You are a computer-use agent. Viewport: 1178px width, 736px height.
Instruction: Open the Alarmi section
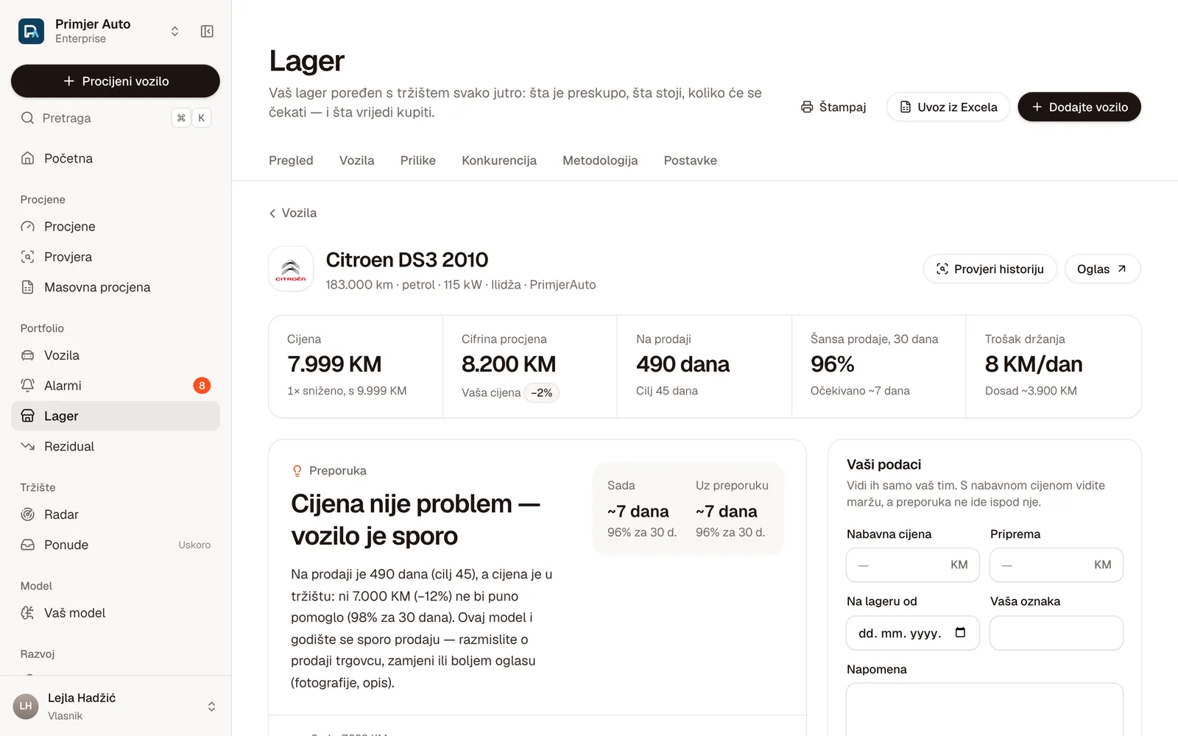click(x=116, y=386)
